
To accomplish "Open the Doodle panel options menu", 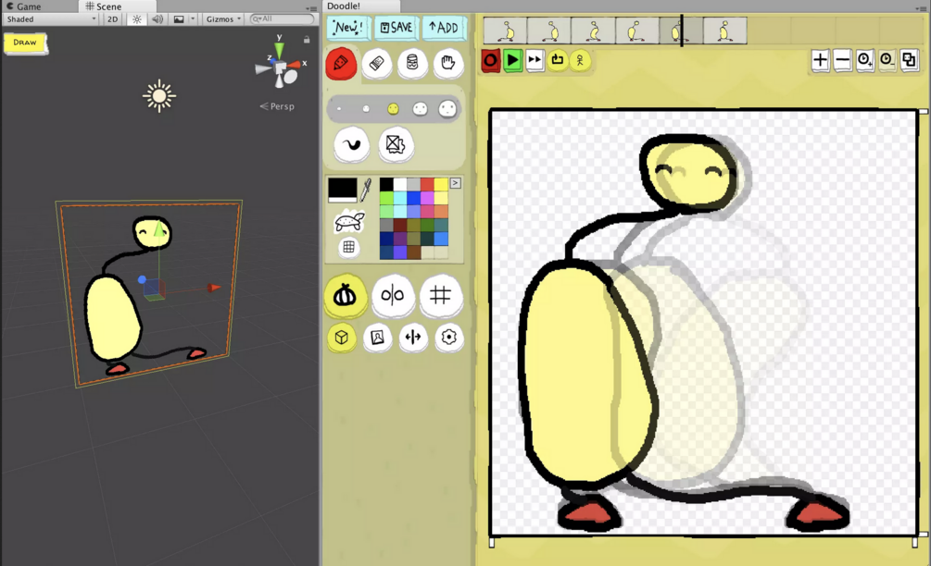I will 923,8.
